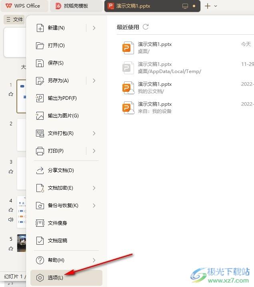Select 打开(O) menu entry
Image resolution: width=254 pixels, height=287 pixels.
[66, 46]
